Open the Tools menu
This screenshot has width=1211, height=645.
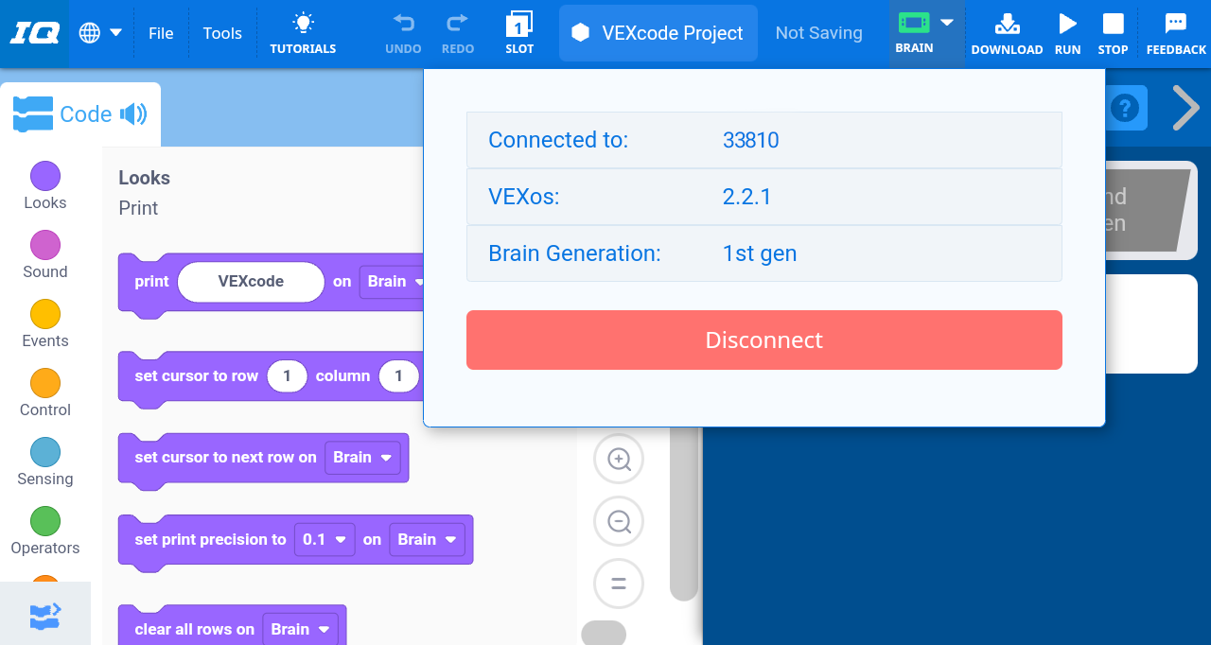(222, 32)
